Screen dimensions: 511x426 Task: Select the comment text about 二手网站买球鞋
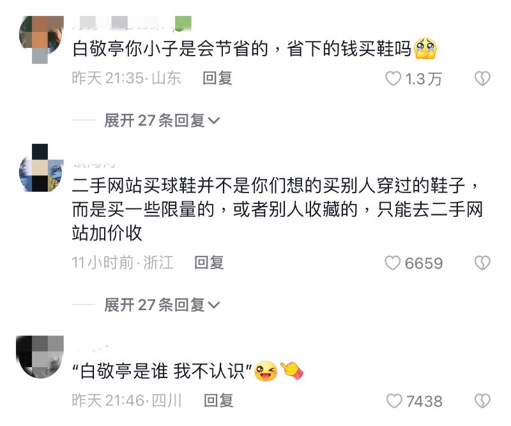pos(277,209)
